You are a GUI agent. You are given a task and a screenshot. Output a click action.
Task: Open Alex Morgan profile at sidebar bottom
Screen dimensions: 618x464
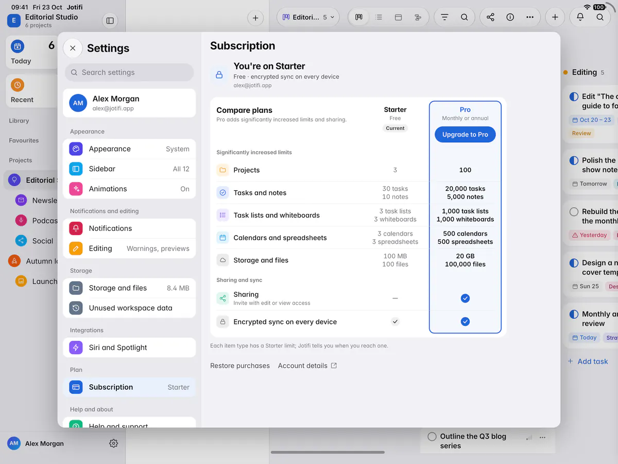tap(36, 443)
